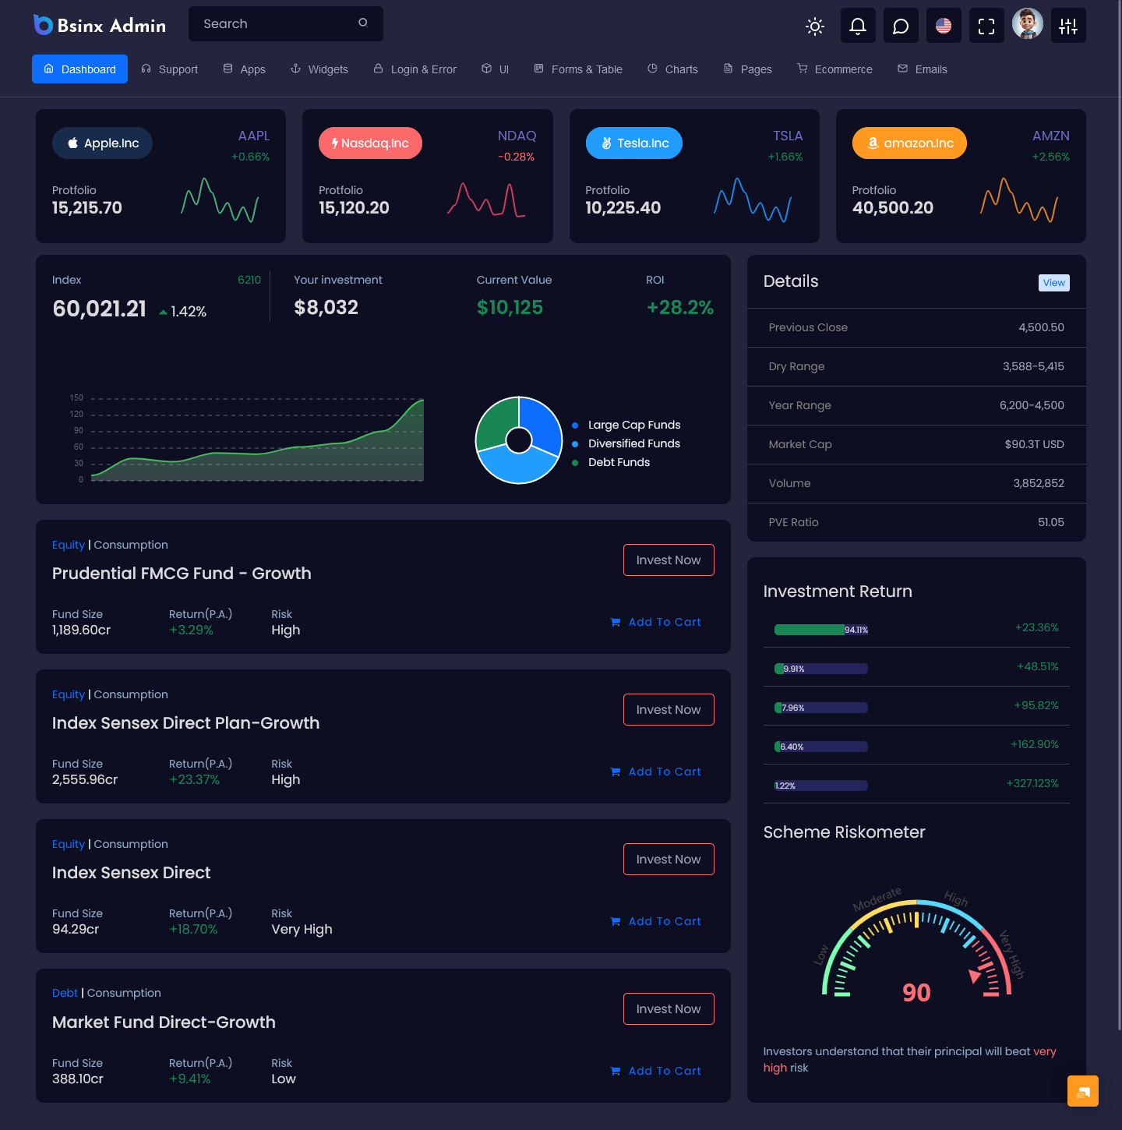Add Market Fund Direct-Growth to cart
The image size is (1122, 1130).
655,1071
